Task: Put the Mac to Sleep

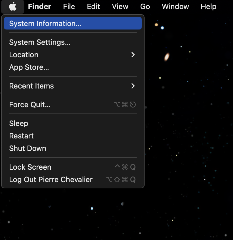Action: pyautogui.click(x=73, y=123)
